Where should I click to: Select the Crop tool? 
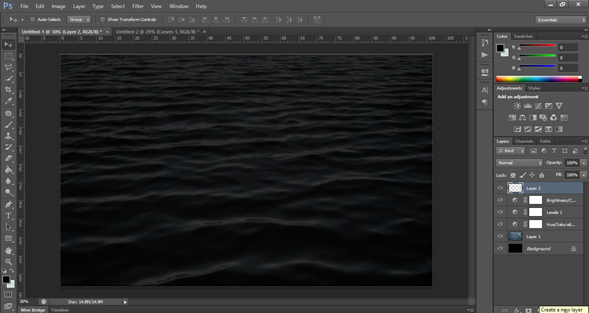[9, 90]
